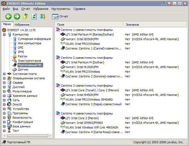Click the Датчик chip icon
This screenshot has height=146, width=189.
pos(15,69)
